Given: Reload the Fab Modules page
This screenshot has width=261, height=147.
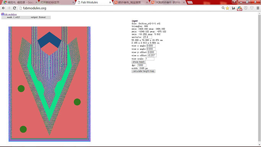Looking at the screenshot, I should (x=15, y=8).
